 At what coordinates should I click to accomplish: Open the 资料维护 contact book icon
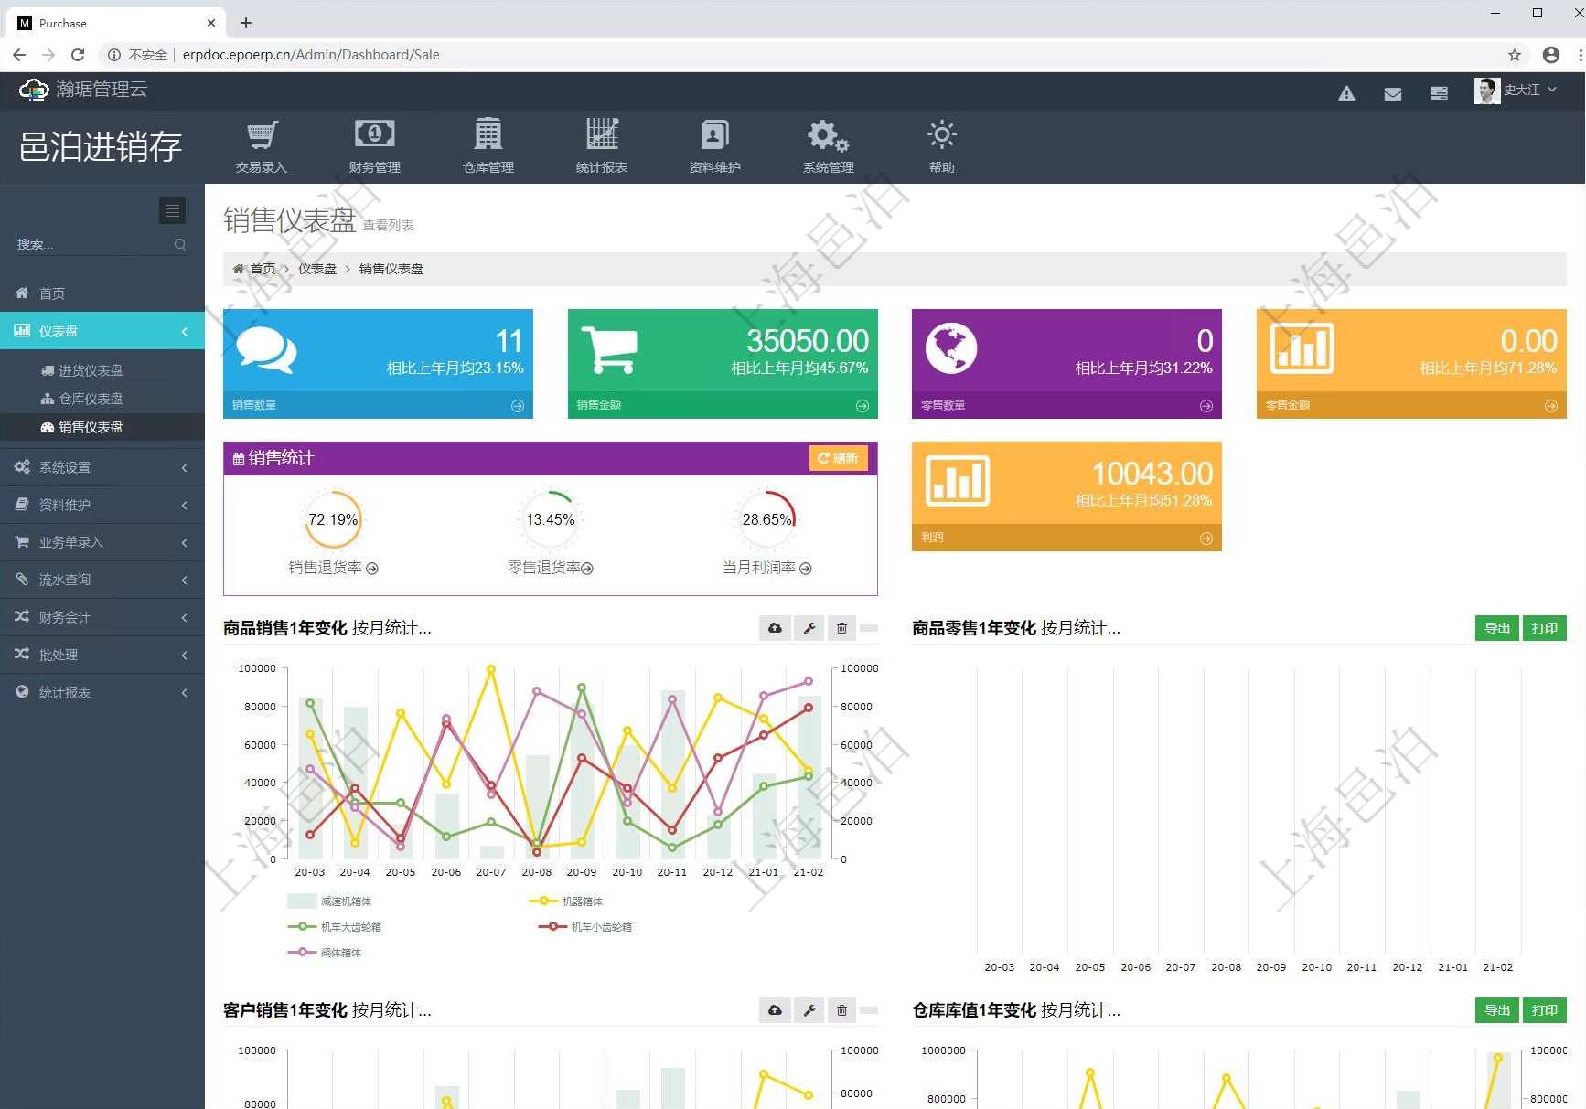[x=715, y=134]
